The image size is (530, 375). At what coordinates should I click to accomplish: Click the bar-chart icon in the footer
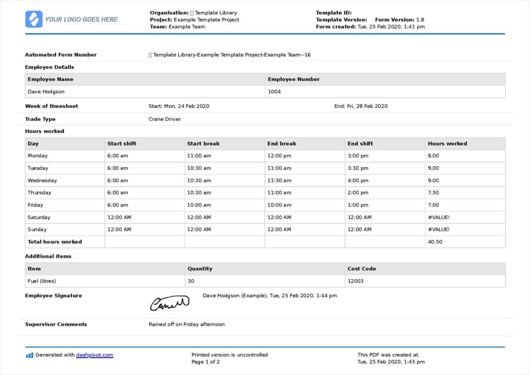[x=30, y=355]
